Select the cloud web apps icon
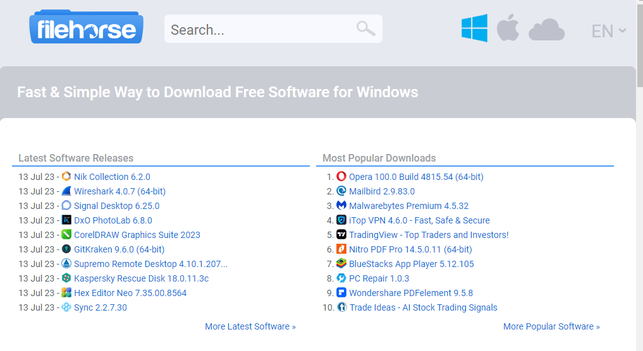This screenshot has width=643, height=351. click(x=547, y=30)
